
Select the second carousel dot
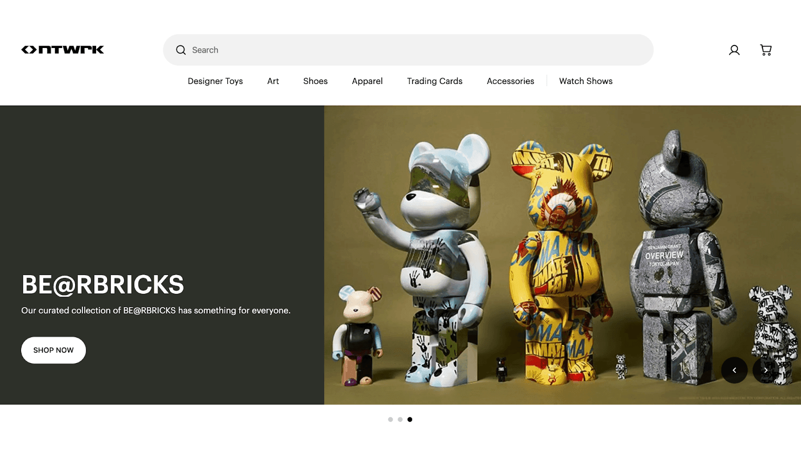[x=400, y=419]
